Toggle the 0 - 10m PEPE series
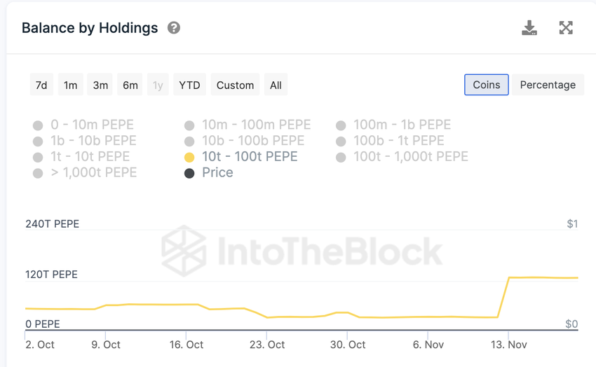Screen dimensions: 596x367 click(93, 125)
